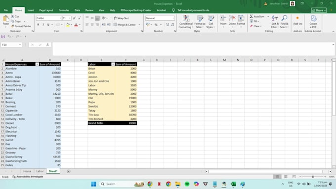Apply the red font color A
This screenshot has height=189, width=336.
click(x=76, y=25)
